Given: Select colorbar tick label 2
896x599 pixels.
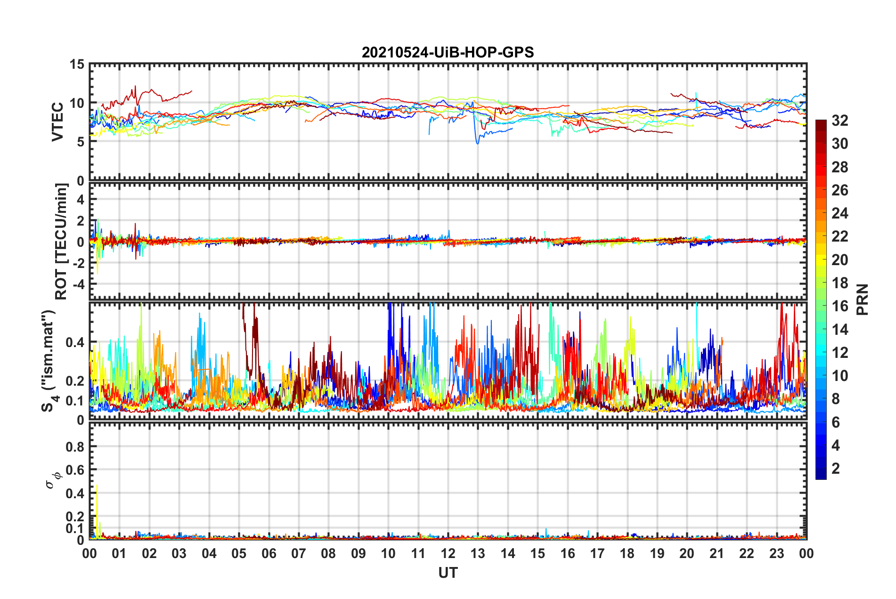Looking at the screenshot, I should [x=836, y=468].
